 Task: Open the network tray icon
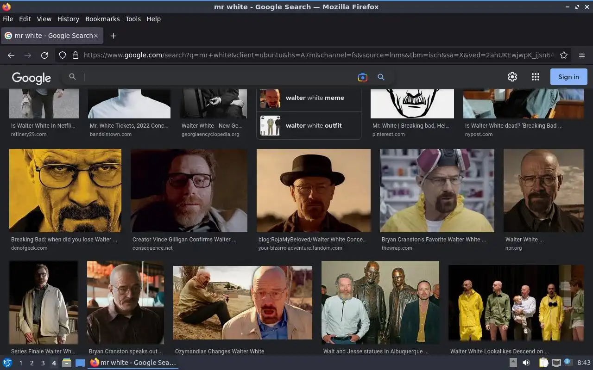click(x=556, y=363)
